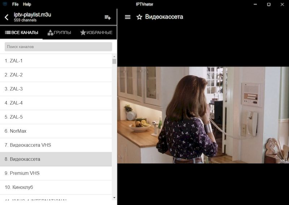This screenshot has height=205, width=289.
Task: Open the Help menu
Action: point(27,4)
